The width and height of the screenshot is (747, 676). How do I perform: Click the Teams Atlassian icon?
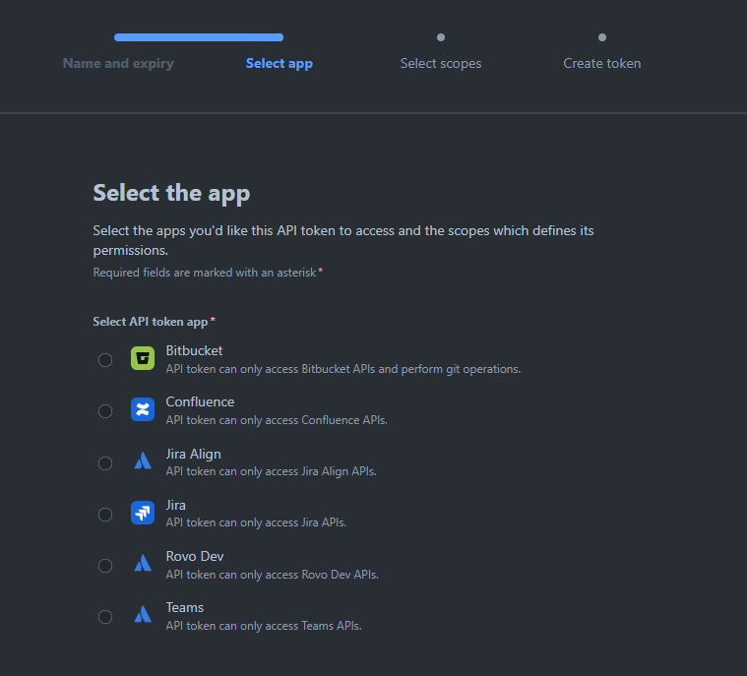coord(143,614)
